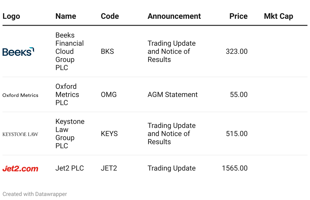
Task: Click the Keystone Law logo
Action: coord(20,134)
